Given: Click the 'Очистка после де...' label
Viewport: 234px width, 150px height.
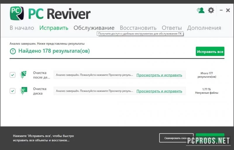Looking at the screenshot, I should [x=42, y=75].
